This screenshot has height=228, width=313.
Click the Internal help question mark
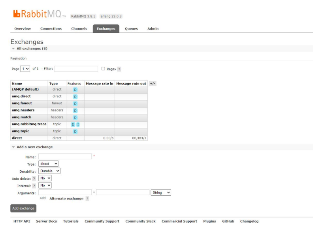click(34, 185)
